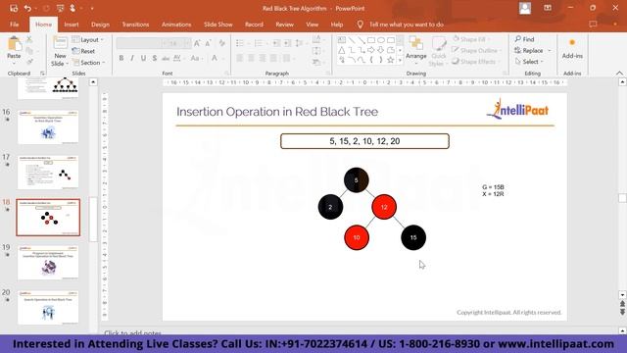Switch to the Animations tab
This screenshot has height=353, width=627.
click(x=176, y=25)
